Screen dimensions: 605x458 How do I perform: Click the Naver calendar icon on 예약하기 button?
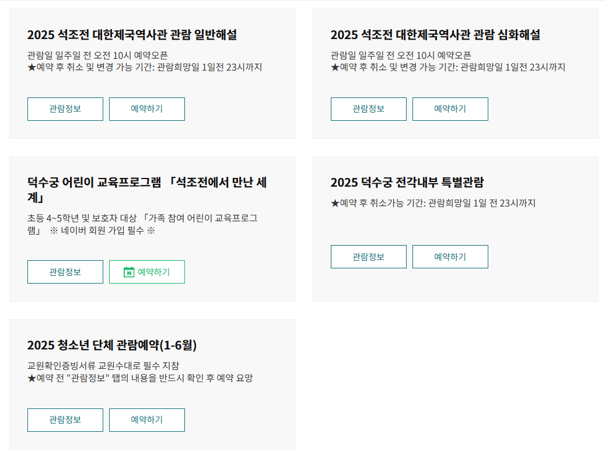(x=130, y=271)
